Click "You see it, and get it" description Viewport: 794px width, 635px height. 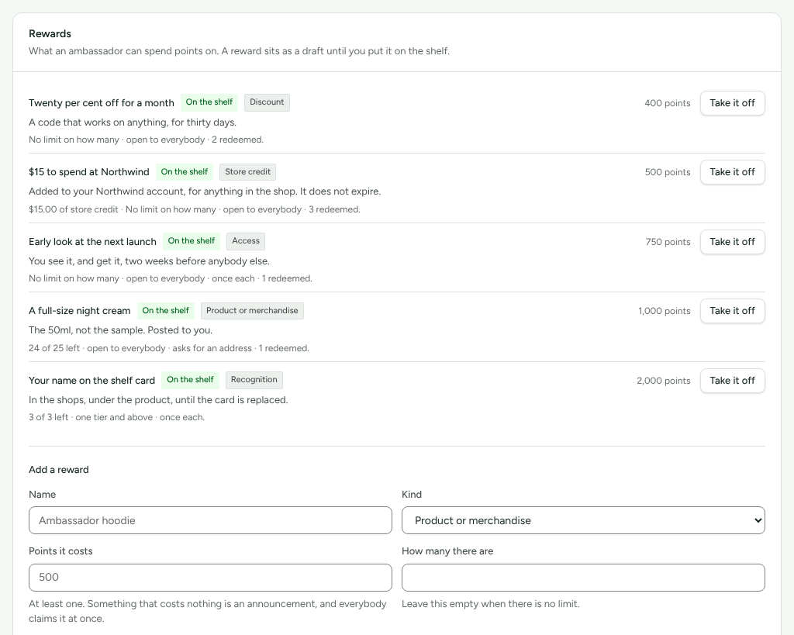[x=150, y=261]
